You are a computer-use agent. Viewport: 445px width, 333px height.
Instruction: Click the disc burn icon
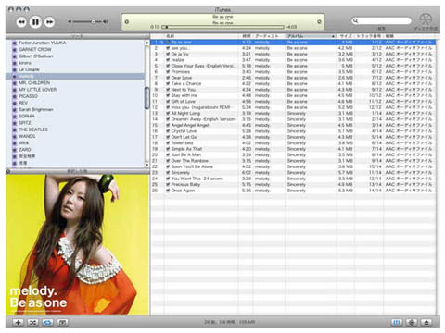pyautogui.click(x=426, y=19)
